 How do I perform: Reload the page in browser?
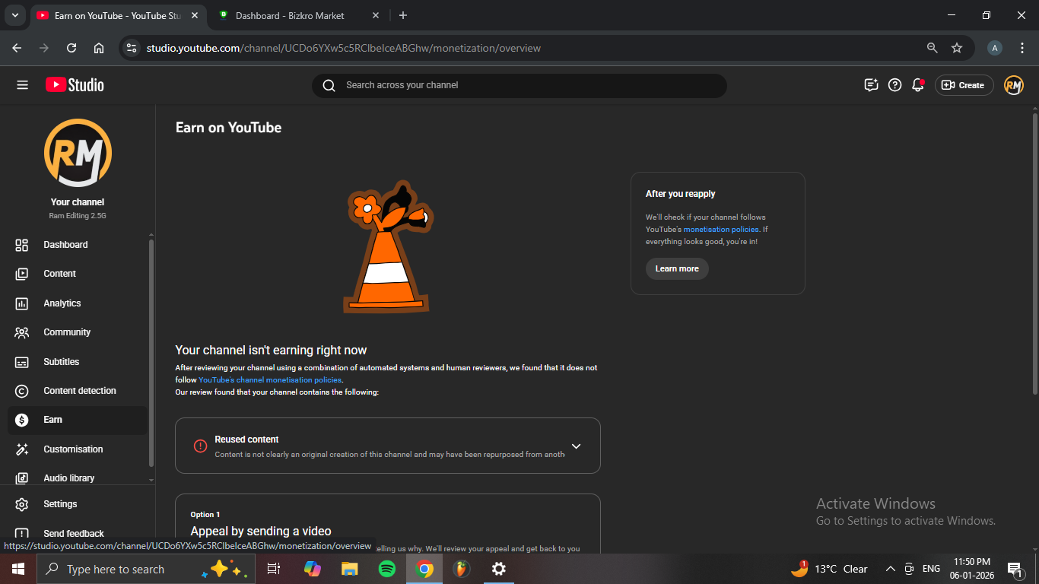pos(71,48)
